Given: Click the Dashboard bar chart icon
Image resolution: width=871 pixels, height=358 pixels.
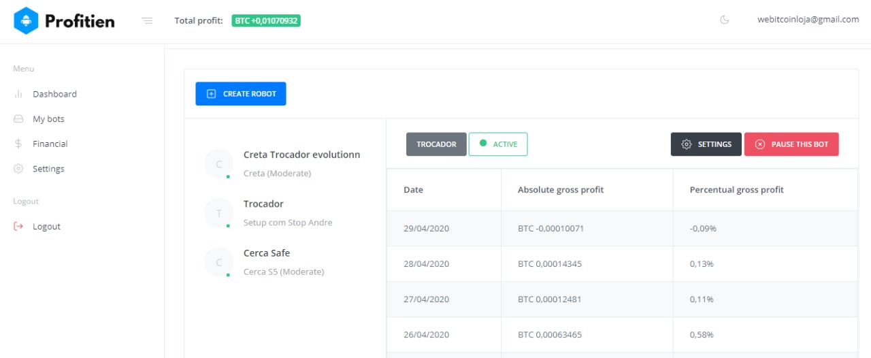Looking at the screenshot, I should point(18,94).
